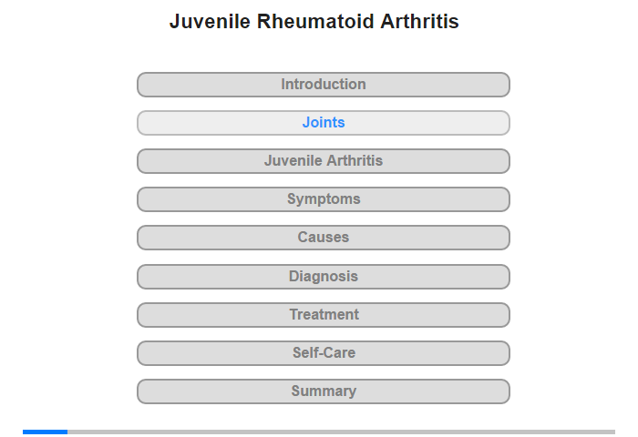Click the 'Treatment' label text

click(x=324, y=314)
